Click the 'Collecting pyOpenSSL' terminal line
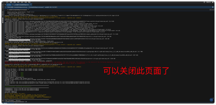 coord(11,47)
